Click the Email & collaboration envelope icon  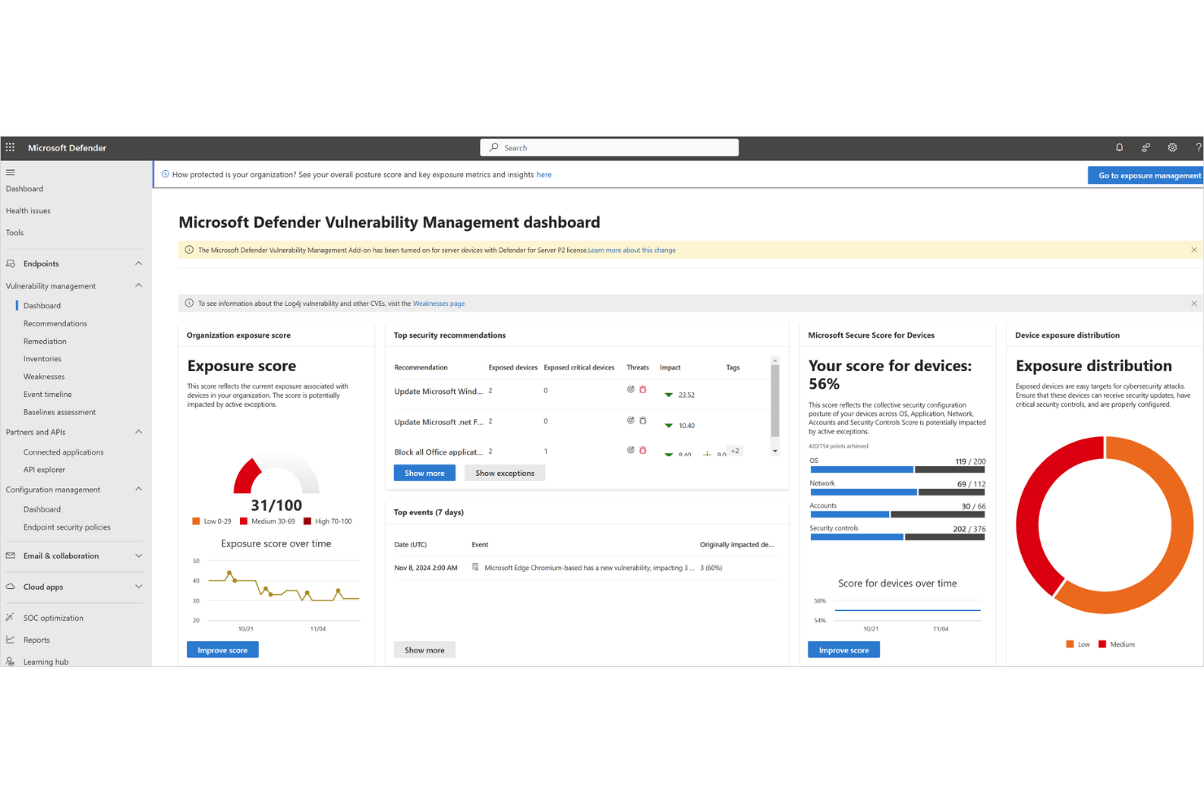click(11, 556)
